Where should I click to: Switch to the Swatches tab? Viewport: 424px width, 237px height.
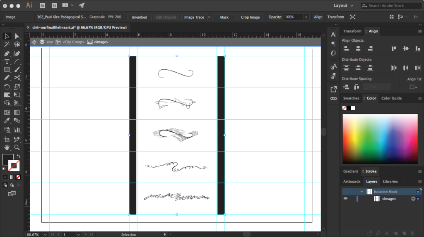351,98
